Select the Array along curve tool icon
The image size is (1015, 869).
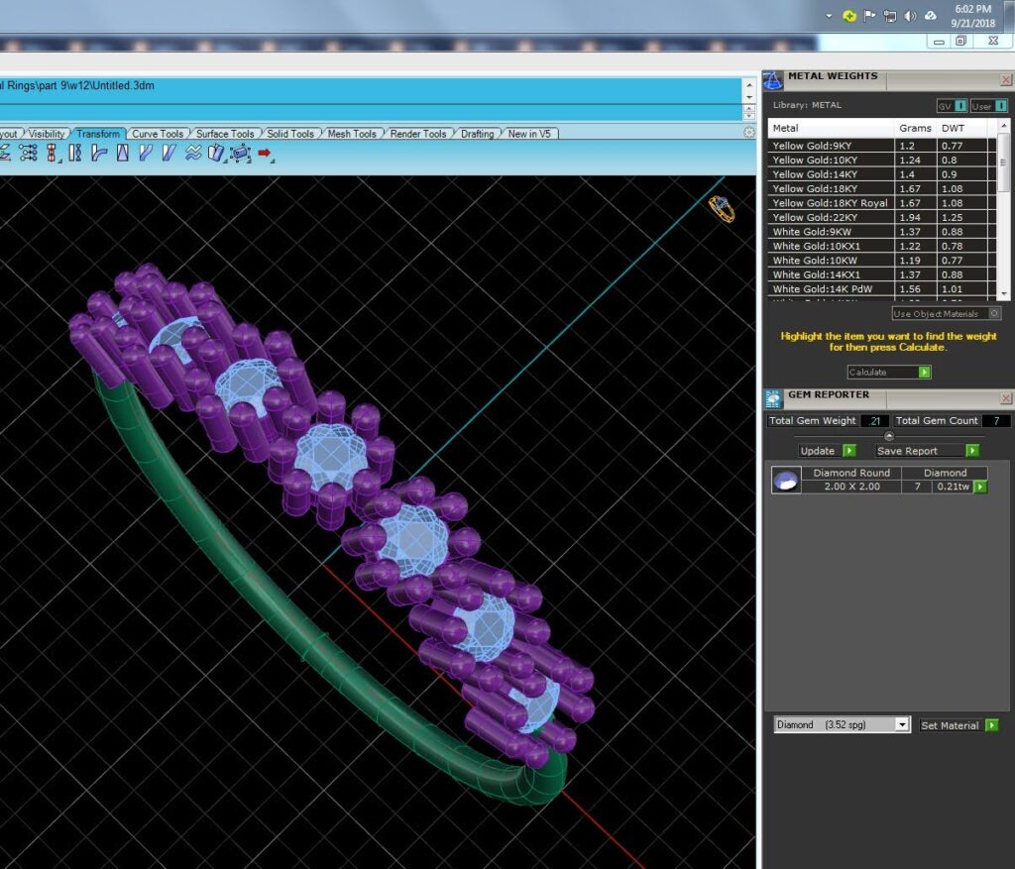28,153
